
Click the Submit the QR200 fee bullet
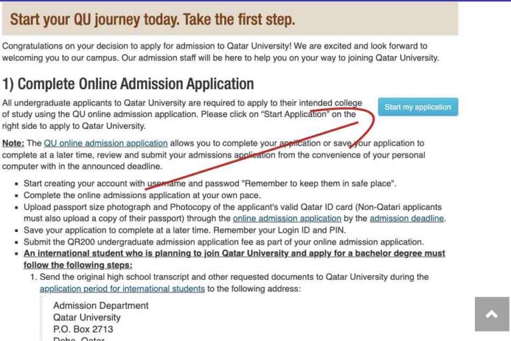coord(224,242)
